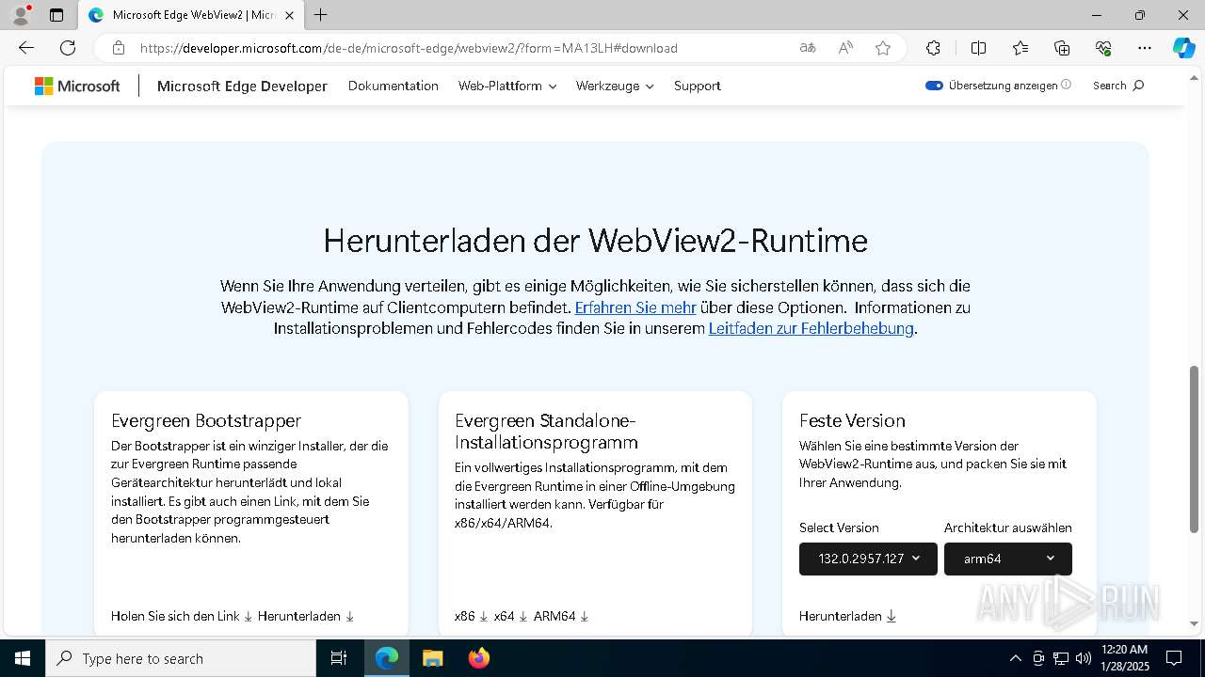This screenshot has width=1205, height=677.
Task: Click the taskbar search box
Action: pyautogui.click(x=181, y=658)
